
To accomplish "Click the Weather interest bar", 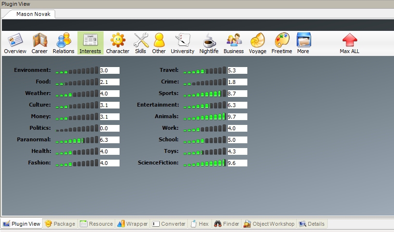I will point(77,94).
